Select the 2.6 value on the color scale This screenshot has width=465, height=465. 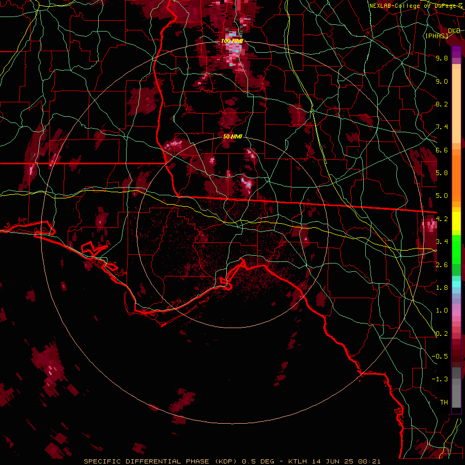click(x=442, y=265)
